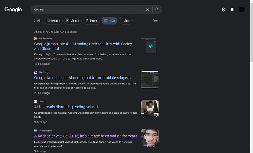Switch to the Videos tab
This screenshot has width=253, height=153.
click(73, 21)
